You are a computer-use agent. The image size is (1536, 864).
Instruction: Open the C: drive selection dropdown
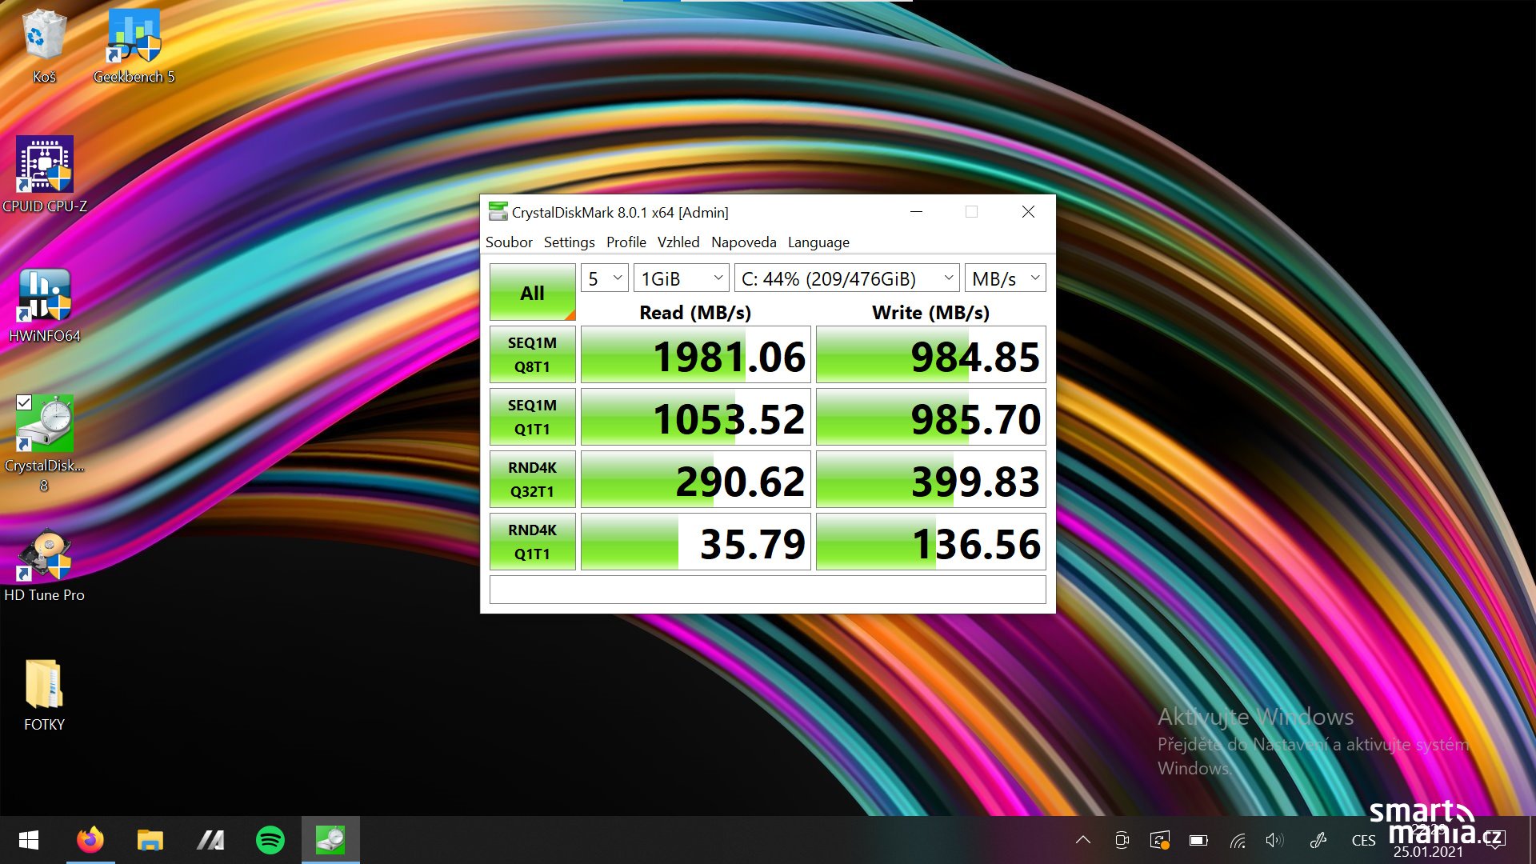(847, 278)
